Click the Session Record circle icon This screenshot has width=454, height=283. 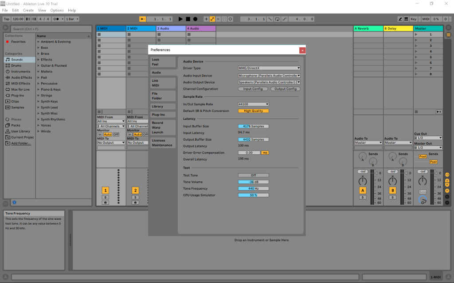point(231,19)
